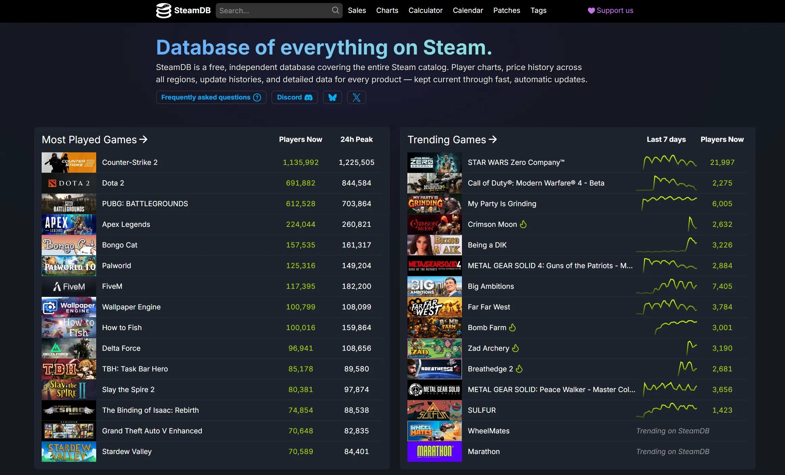Open the Wallpaper Engine thumbnail
Image resolution: width=785 pixels, height=475 pixels.
(x=69, y=307)
